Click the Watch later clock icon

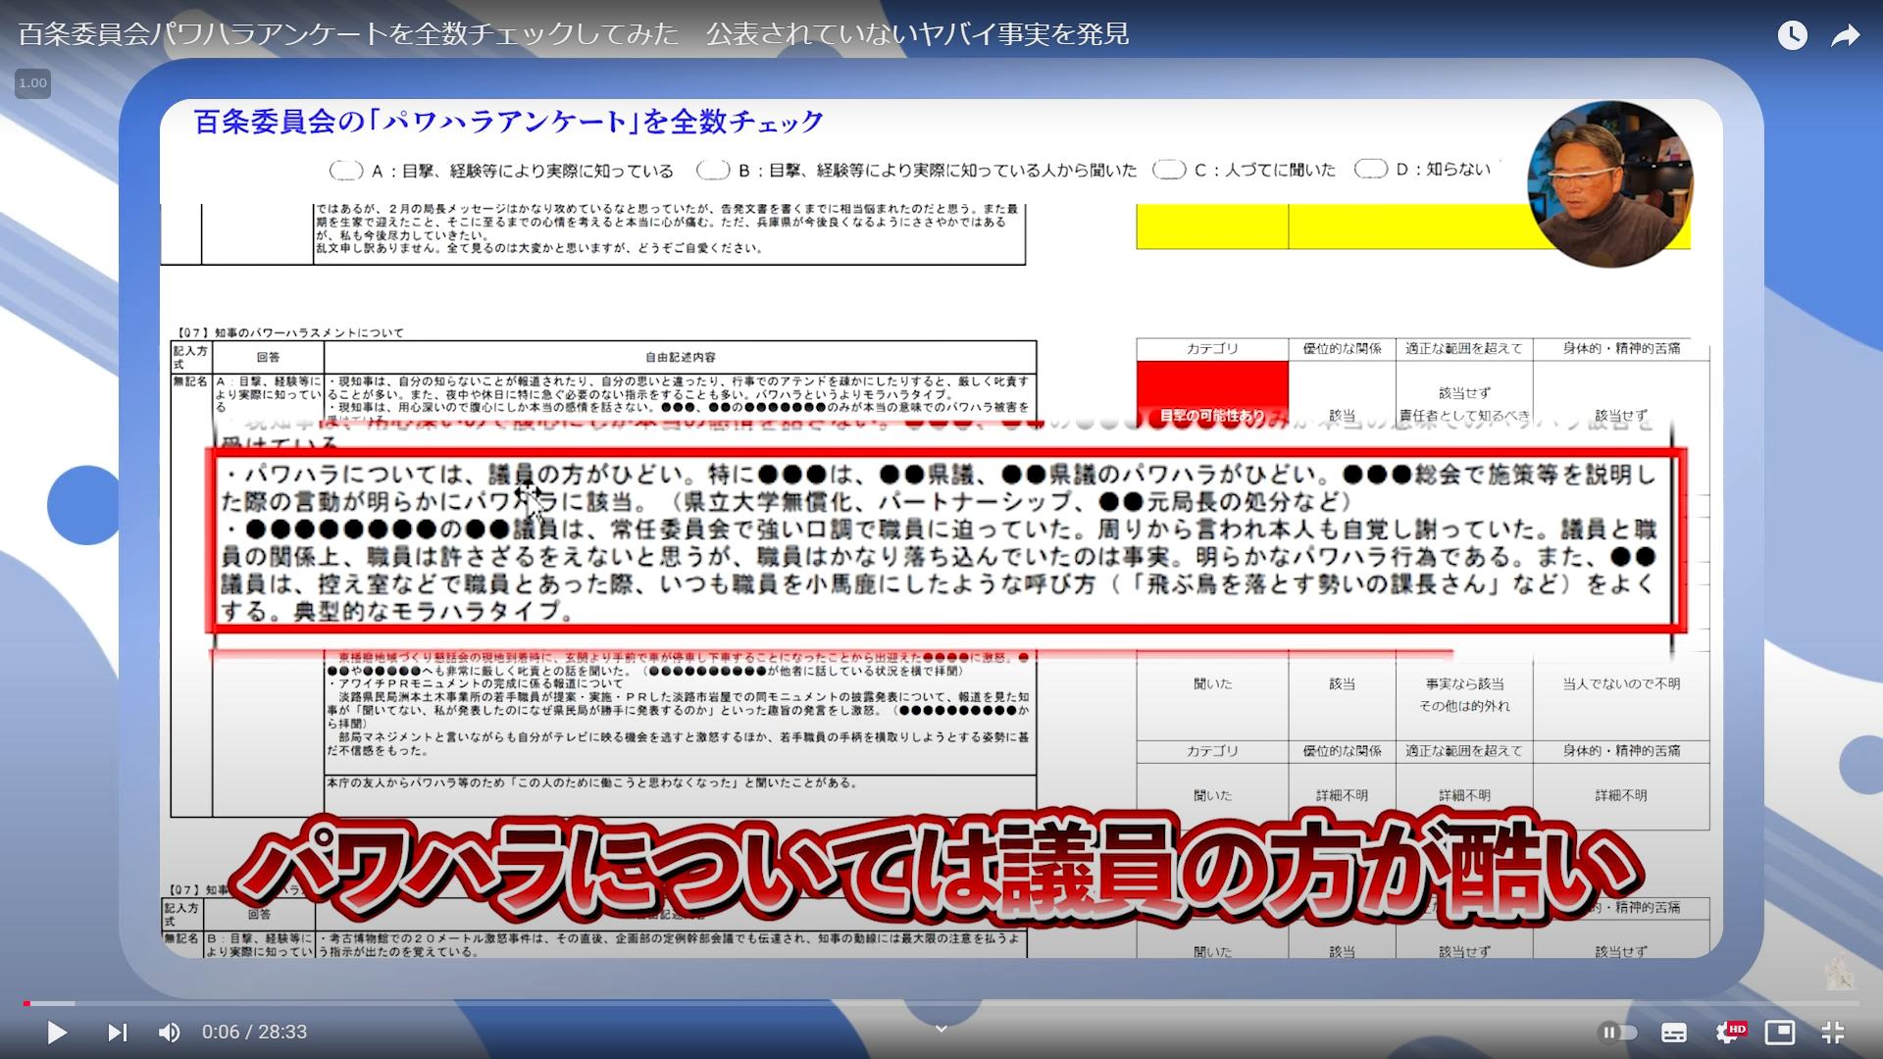pyautogui.click(x=1792, y=35)
